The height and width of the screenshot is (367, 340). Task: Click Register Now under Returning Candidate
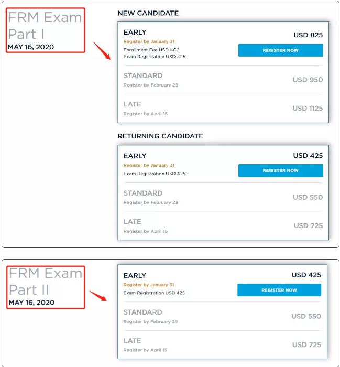pyautogui.click(x=280, y=170)
